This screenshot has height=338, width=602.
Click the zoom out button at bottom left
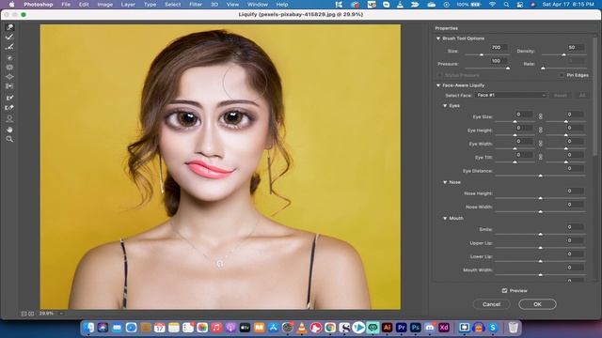[24, 314]
